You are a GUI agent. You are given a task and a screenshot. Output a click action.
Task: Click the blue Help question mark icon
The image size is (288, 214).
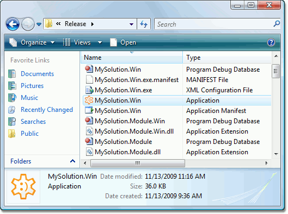pos(271,42)
